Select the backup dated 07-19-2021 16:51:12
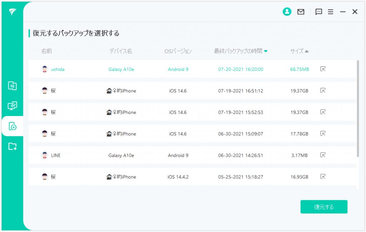 point(241,91)
